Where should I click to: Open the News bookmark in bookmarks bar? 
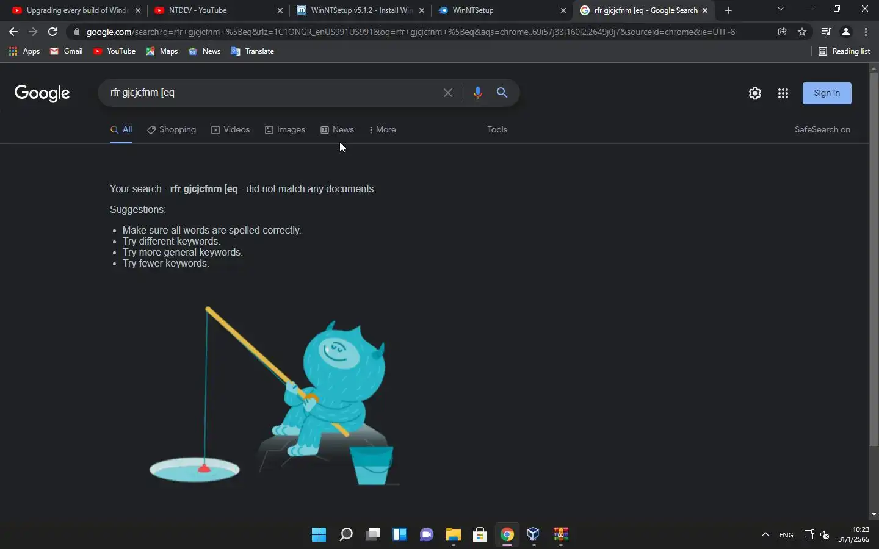click(204, 51)
